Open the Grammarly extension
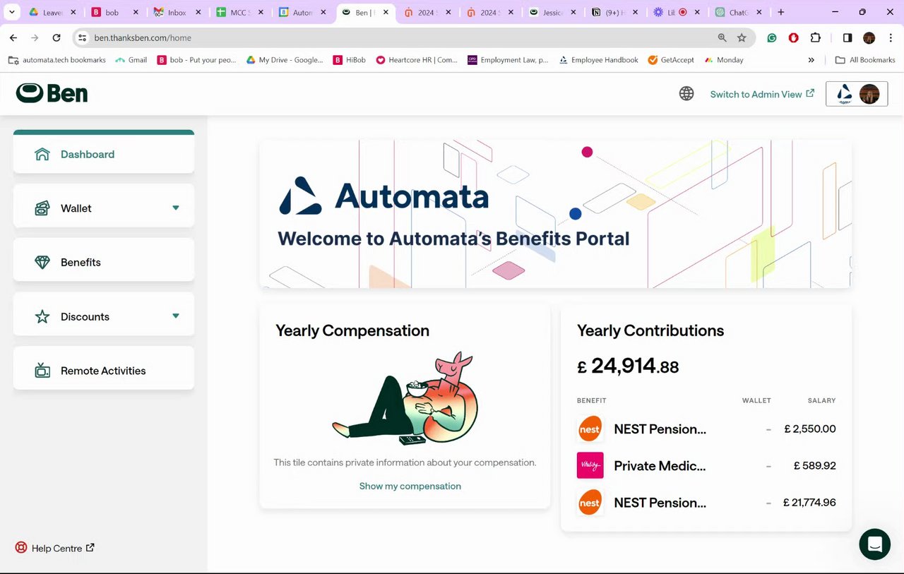 click(772, 38)
